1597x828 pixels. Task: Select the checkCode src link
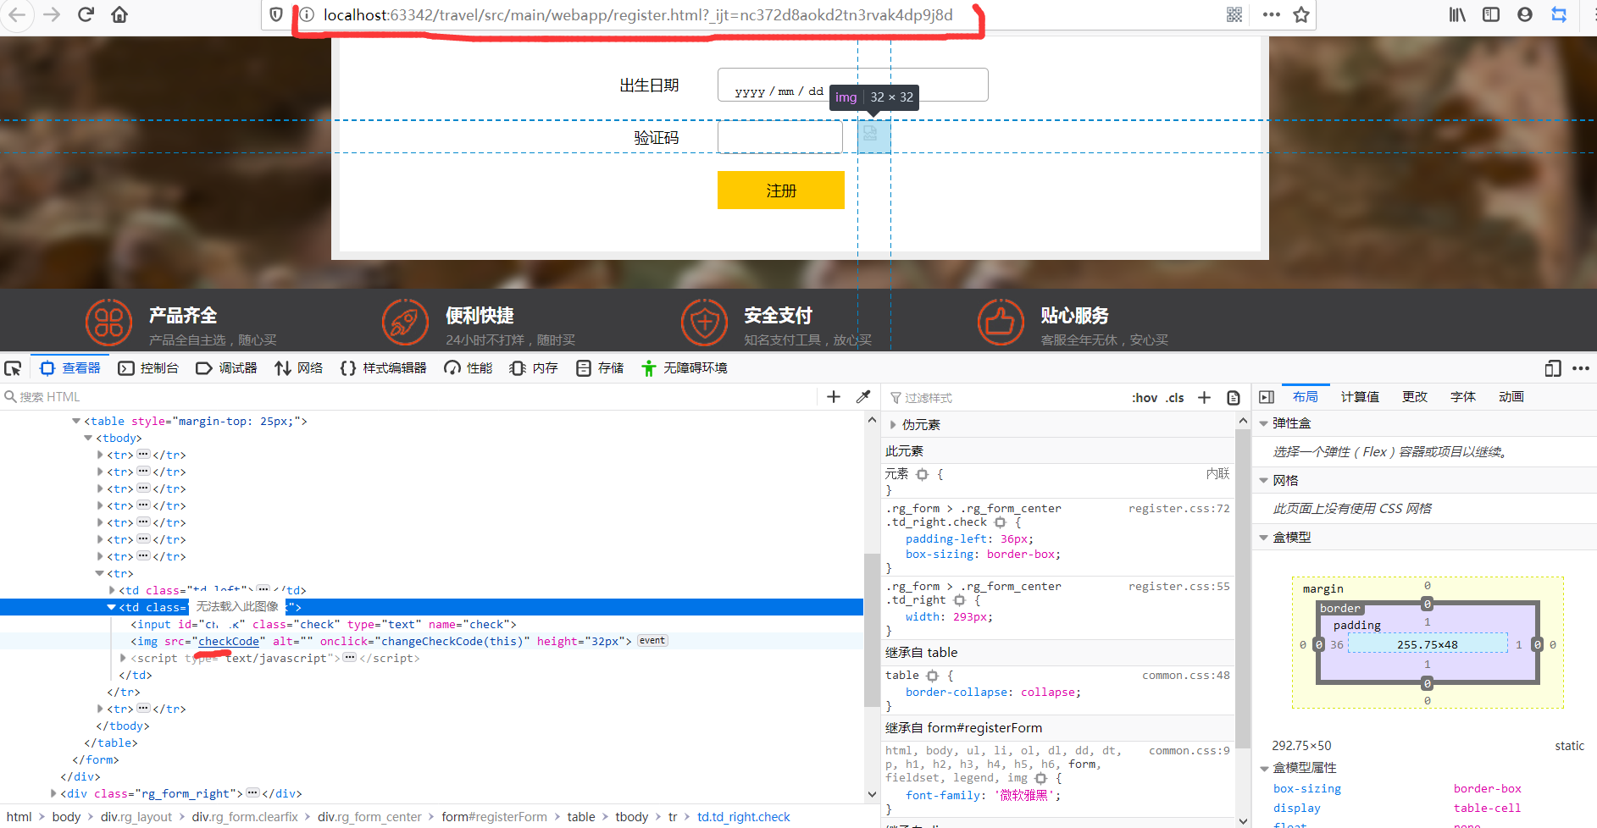click(229, 642)
